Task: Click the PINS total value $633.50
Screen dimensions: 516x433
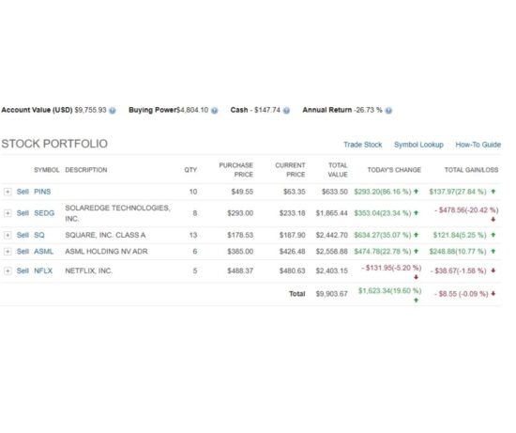Action: 335,192
